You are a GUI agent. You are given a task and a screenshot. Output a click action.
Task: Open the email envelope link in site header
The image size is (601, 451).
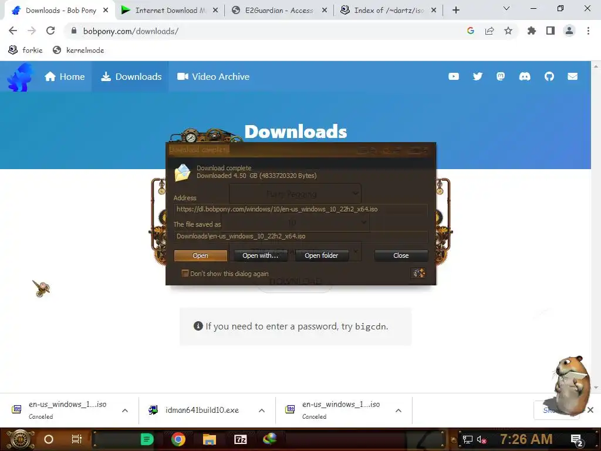[x=573, y=77]
